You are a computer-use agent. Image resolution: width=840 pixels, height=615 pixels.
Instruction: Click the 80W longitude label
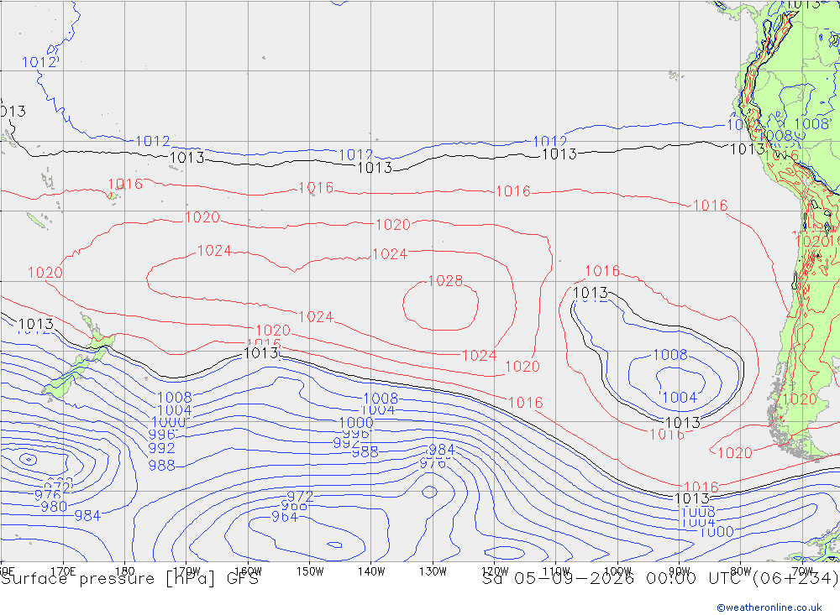[x=741, y=571]
